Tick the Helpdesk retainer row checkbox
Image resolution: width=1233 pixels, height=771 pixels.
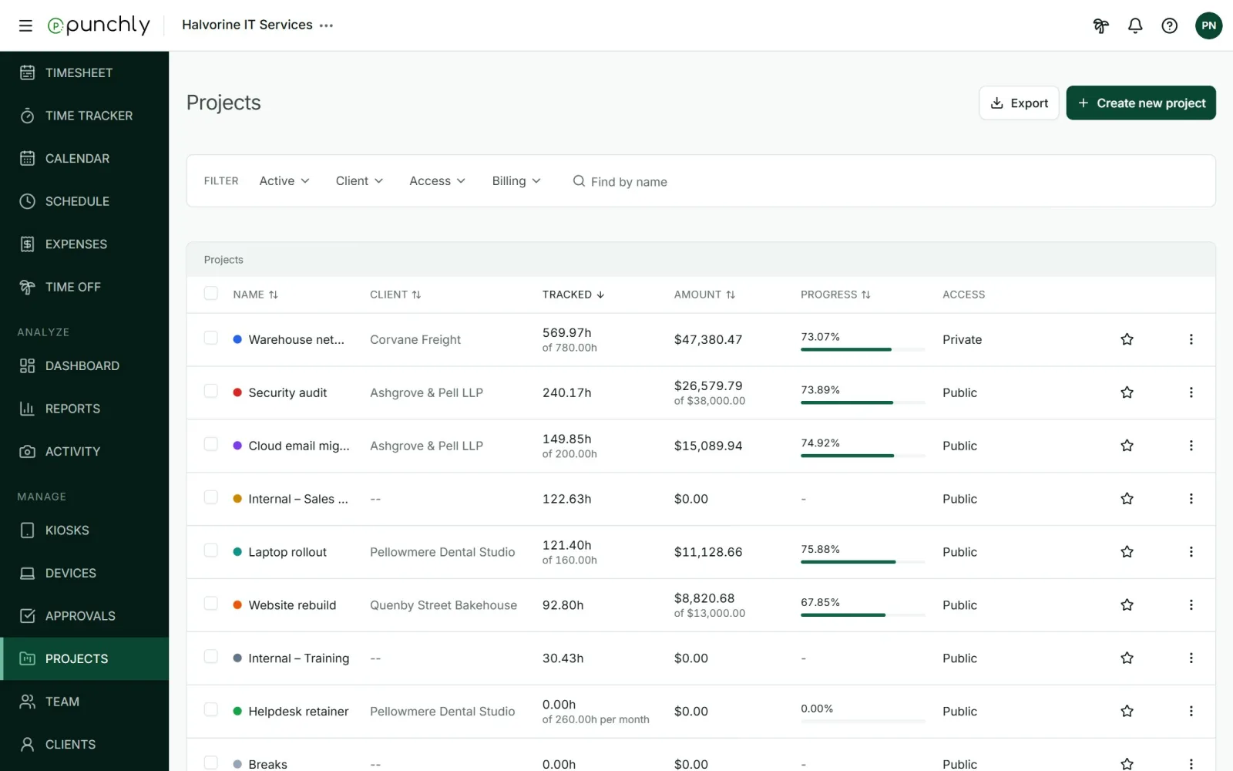(x=210, y=709)
